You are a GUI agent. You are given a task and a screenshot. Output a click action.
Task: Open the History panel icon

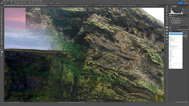click(167, 7)
